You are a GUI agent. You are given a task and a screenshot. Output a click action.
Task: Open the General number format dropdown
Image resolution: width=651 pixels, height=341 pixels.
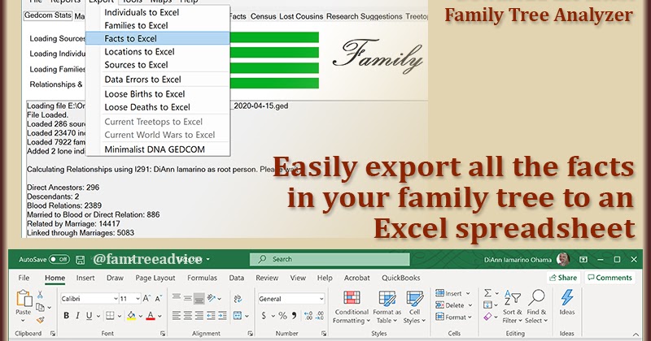coord(321,299)
